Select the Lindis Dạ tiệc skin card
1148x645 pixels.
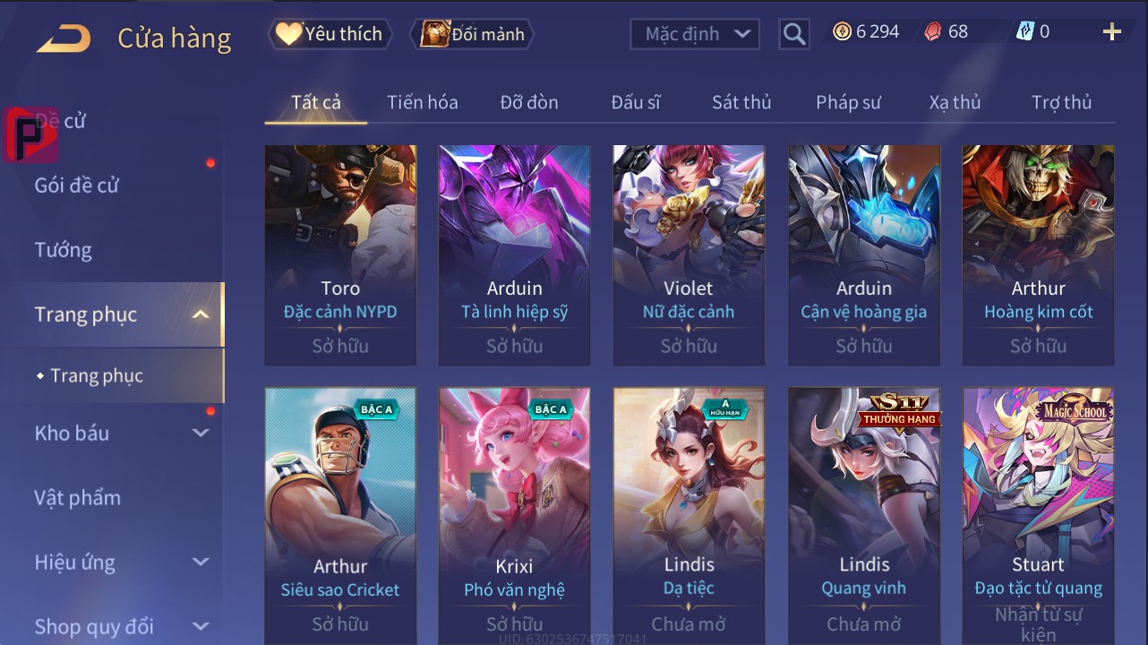click(x=689, y=516)
